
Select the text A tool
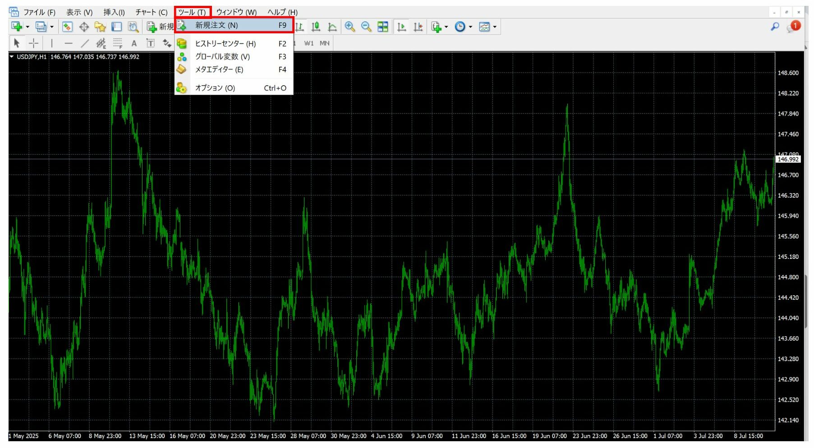tap(134, 43)
